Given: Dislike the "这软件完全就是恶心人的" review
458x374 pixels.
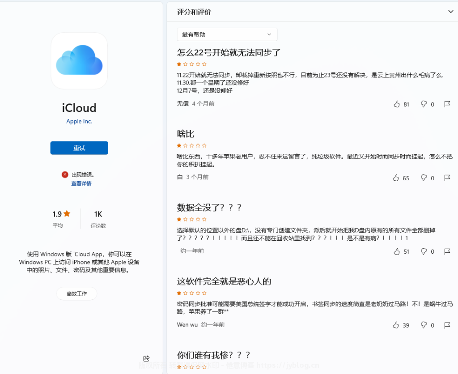Looking at the screenshot, I should tap(424, 325).
